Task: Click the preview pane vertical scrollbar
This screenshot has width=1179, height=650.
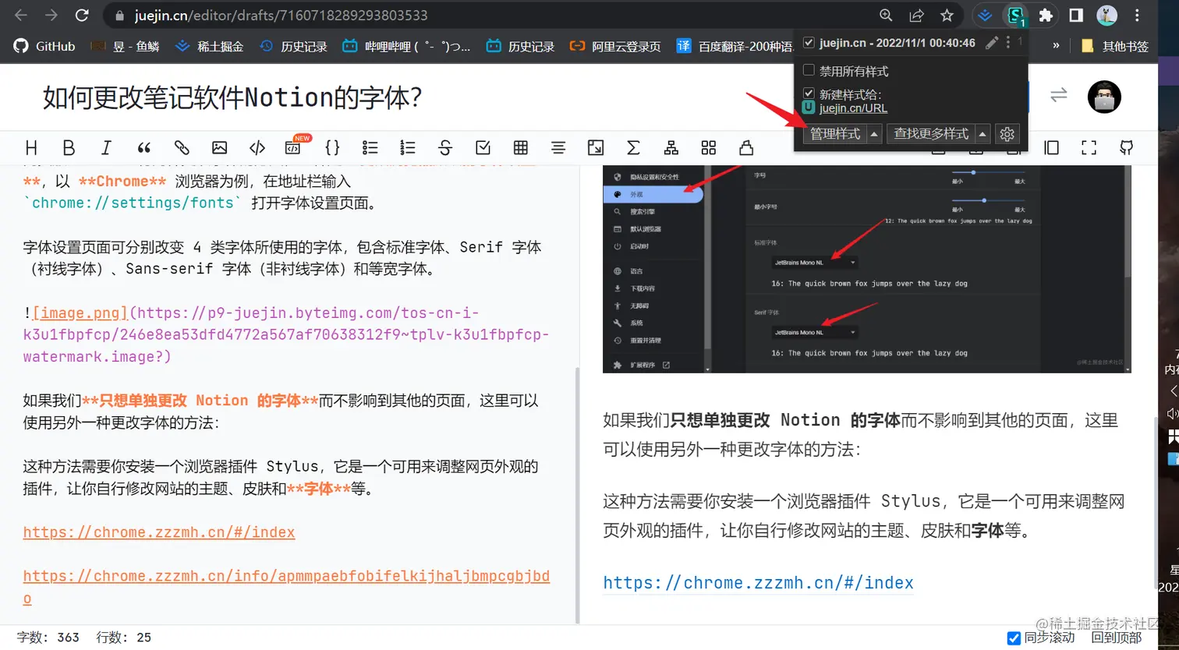Action: click(x=1155, y=503)
